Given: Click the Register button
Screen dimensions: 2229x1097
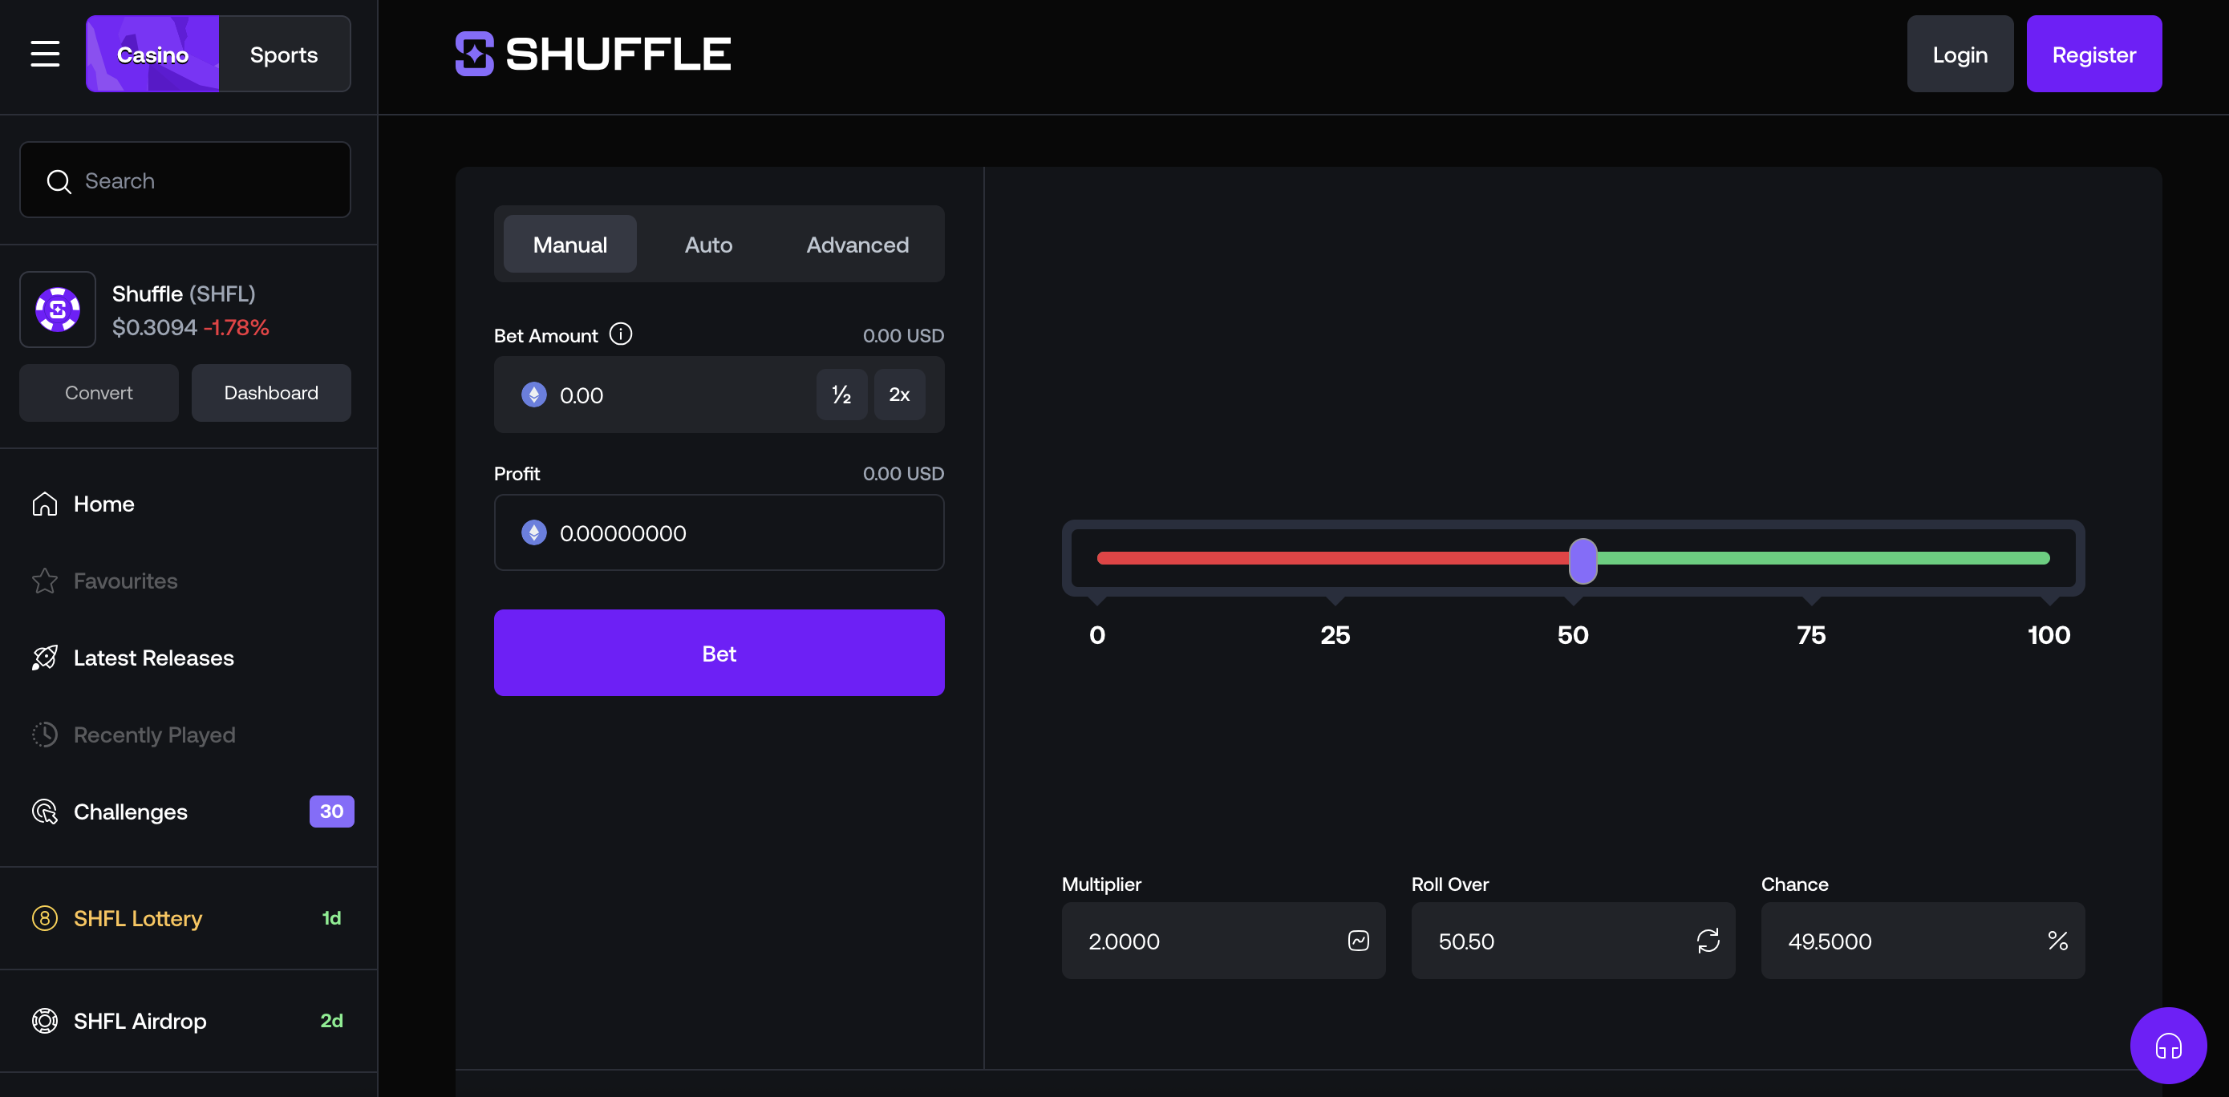Looking at the screenshot, I should [2094, 54].
